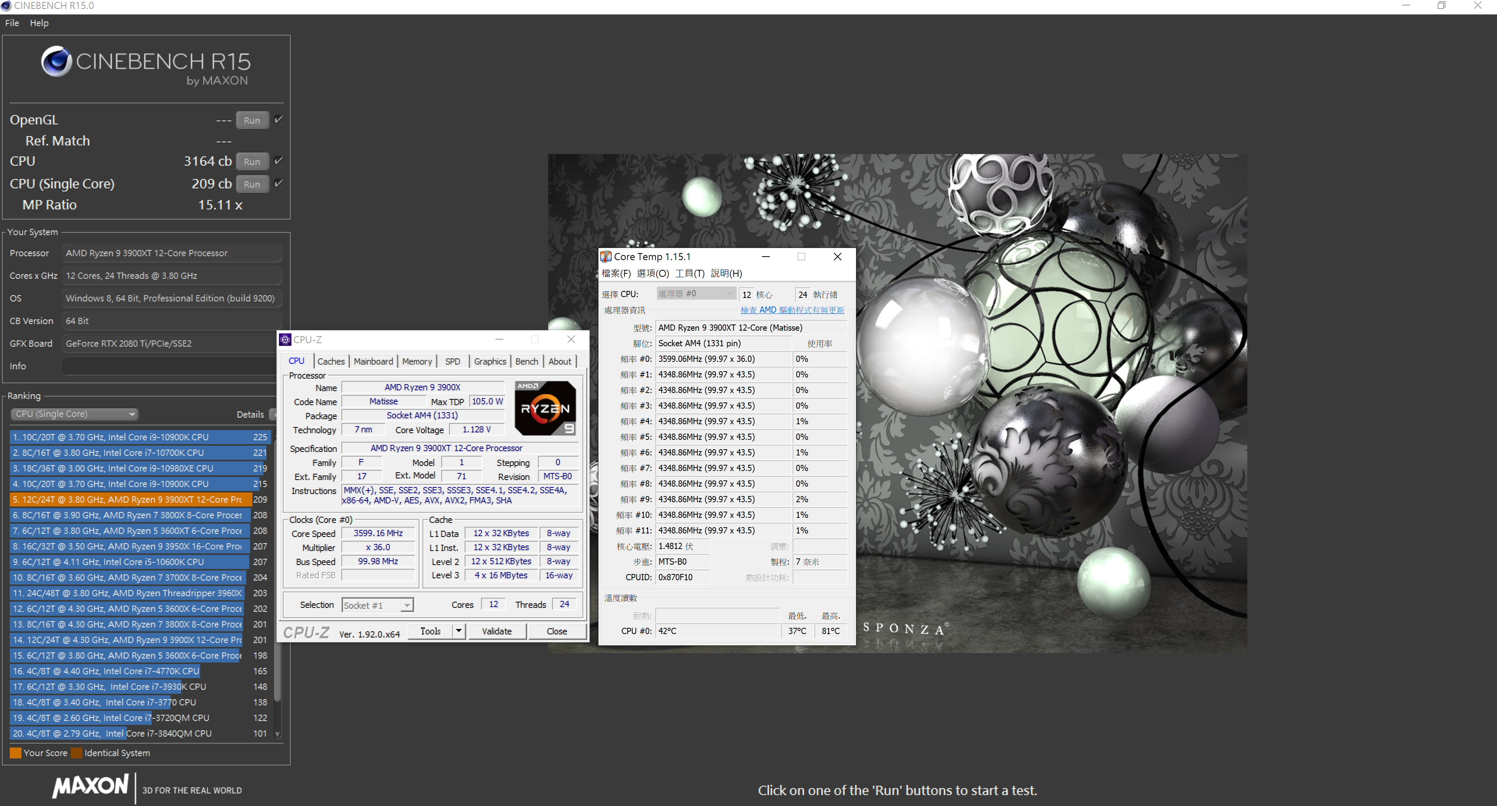
Task: Expand the Tools dropdown arrow in CPU-Z
Action: [458, 631]
